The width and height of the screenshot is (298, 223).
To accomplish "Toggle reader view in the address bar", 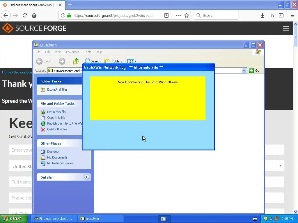I will 166,15.
